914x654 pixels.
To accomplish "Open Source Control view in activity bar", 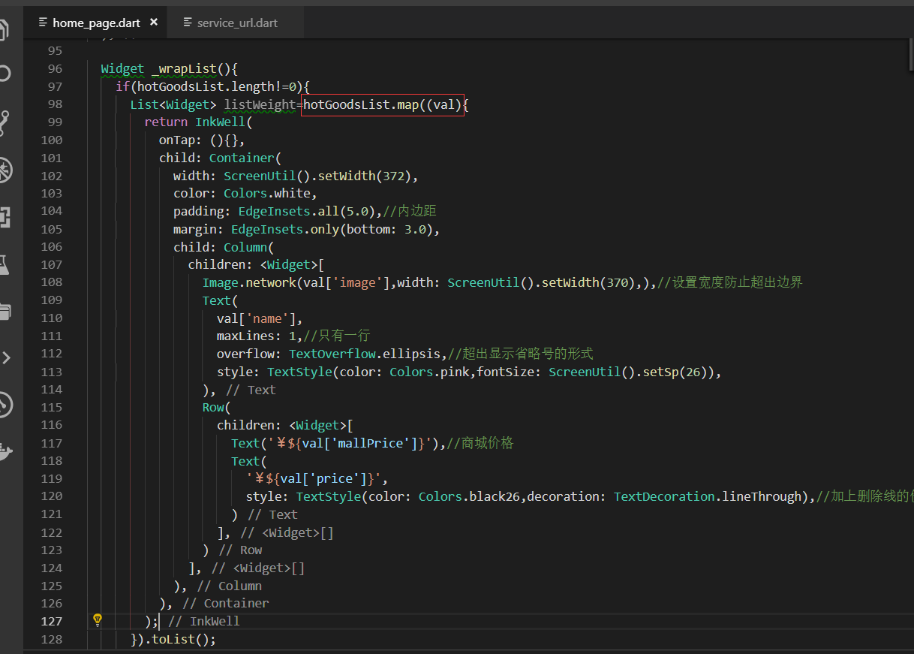I will (3, 122).
